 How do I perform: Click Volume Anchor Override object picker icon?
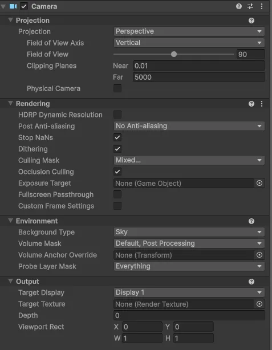click(x=259, y=255)
